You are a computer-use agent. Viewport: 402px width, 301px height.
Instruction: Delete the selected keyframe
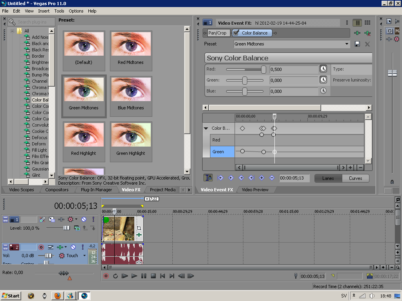[x=272, y=178]
